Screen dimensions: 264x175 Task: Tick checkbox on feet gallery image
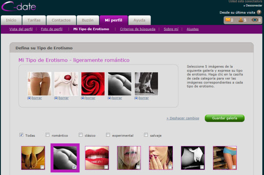[x=42, y=167]
